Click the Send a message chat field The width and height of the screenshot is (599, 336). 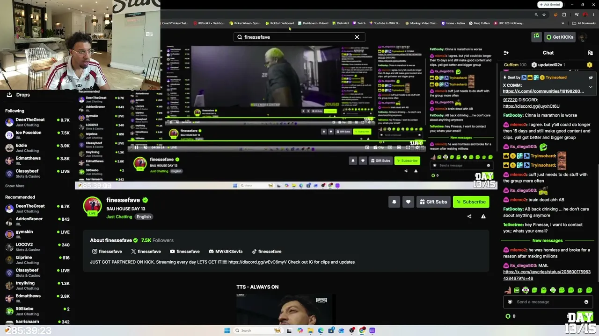tap(548, 302)
